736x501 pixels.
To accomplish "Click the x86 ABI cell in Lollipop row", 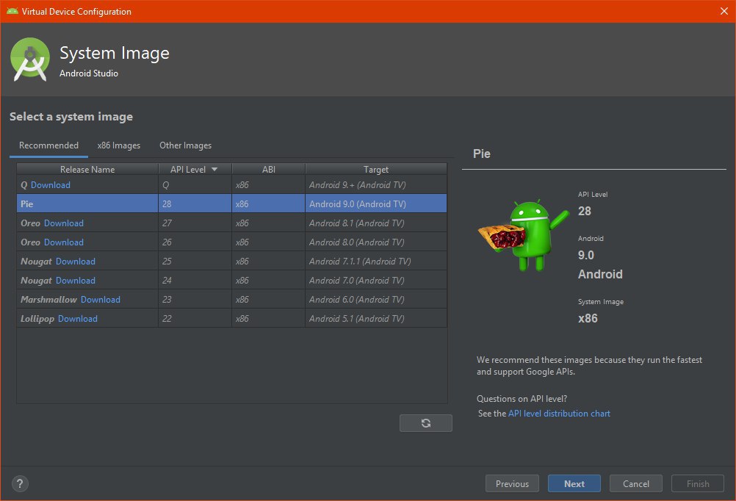I will click(x=269, y=319).
